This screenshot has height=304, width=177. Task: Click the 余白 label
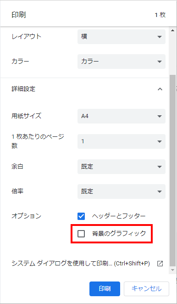17,166
